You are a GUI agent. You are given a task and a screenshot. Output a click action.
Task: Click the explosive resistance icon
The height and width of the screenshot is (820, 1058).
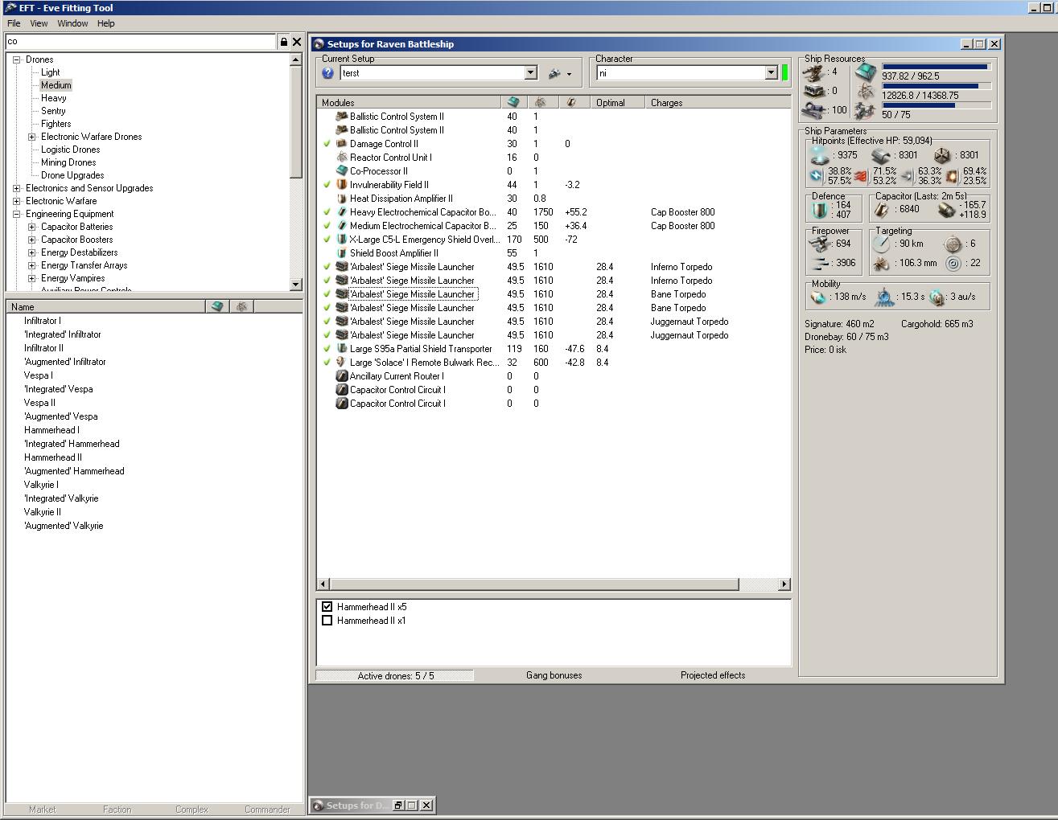point(952,175)
